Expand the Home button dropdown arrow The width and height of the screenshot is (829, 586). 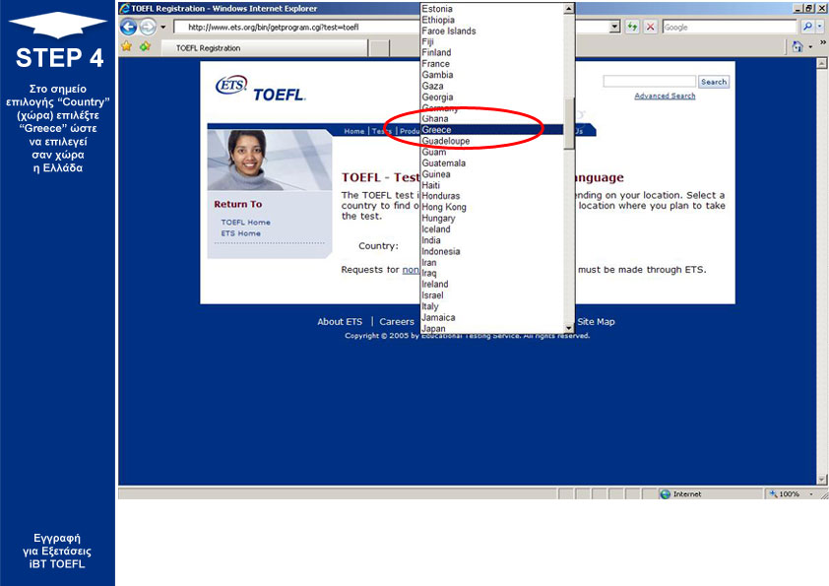click(x=810, y=47)
